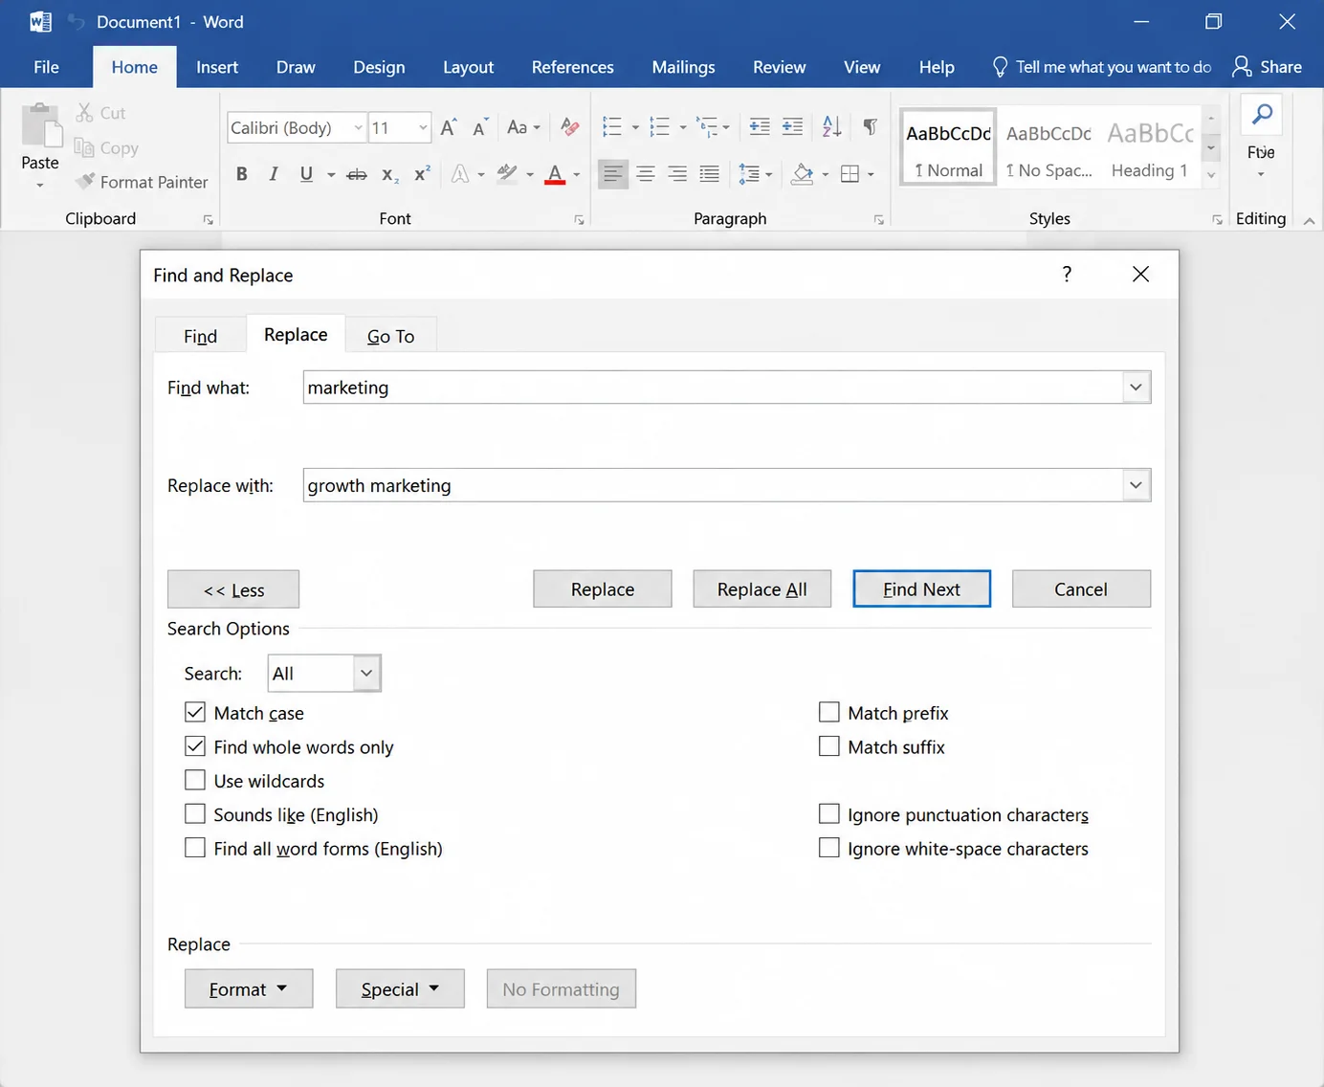Apply Superscript formatting
The height and width of the screenshot is (1087, 1324).
click(422, 174)
